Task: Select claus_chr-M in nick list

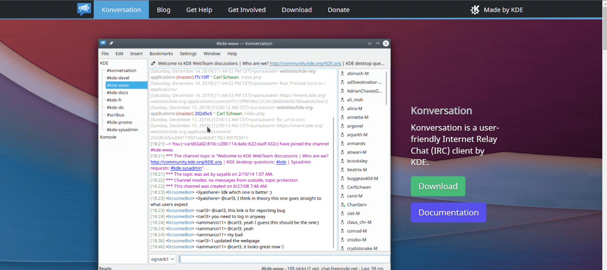Action: click(x=359, y=222)
